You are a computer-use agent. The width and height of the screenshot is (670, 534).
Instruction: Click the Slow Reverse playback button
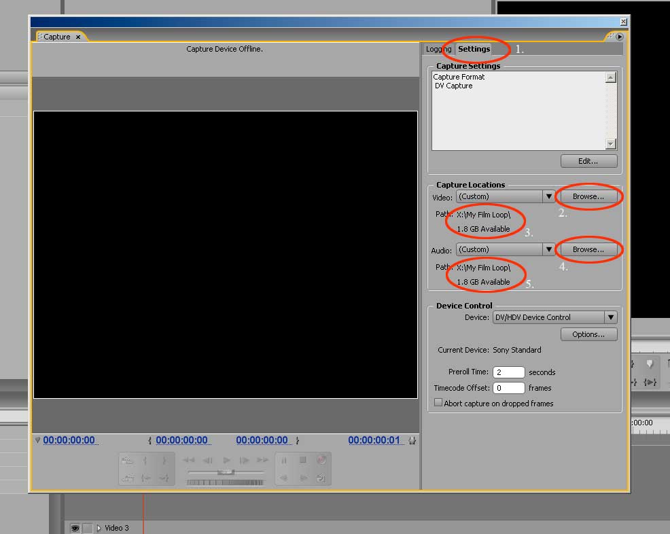pyautogui.click(x=284, y=478)
